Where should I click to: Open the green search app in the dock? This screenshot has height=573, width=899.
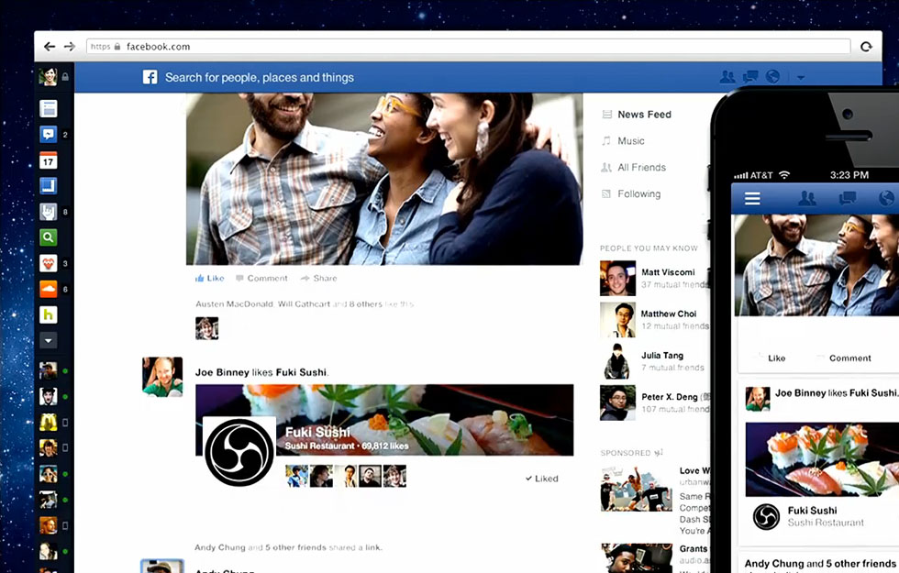tap(49, 237)
